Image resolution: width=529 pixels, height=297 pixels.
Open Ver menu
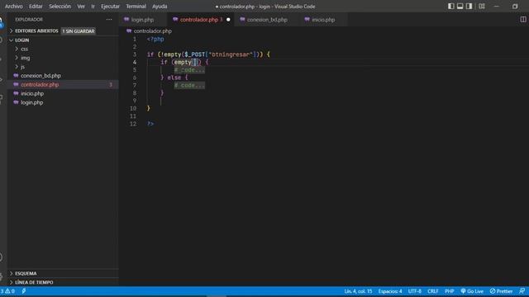pos(81,7)
